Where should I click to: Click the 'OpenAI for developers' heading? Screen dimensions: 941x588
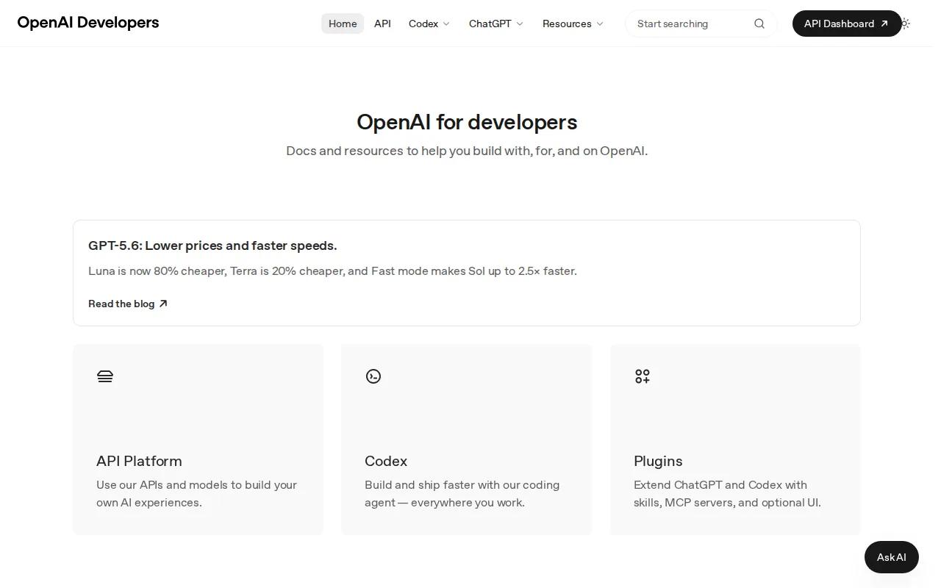point(467,122)
